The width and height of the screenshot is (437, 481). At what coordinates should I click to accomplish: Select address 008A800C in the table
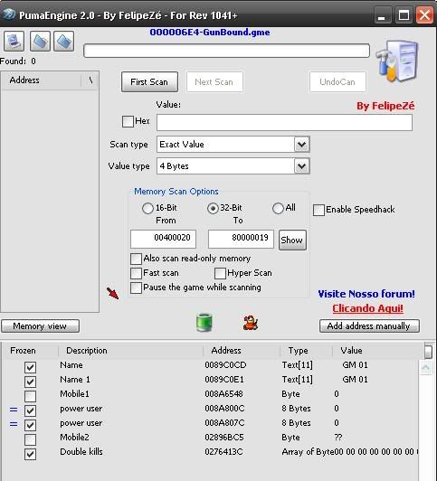point(224,409)
